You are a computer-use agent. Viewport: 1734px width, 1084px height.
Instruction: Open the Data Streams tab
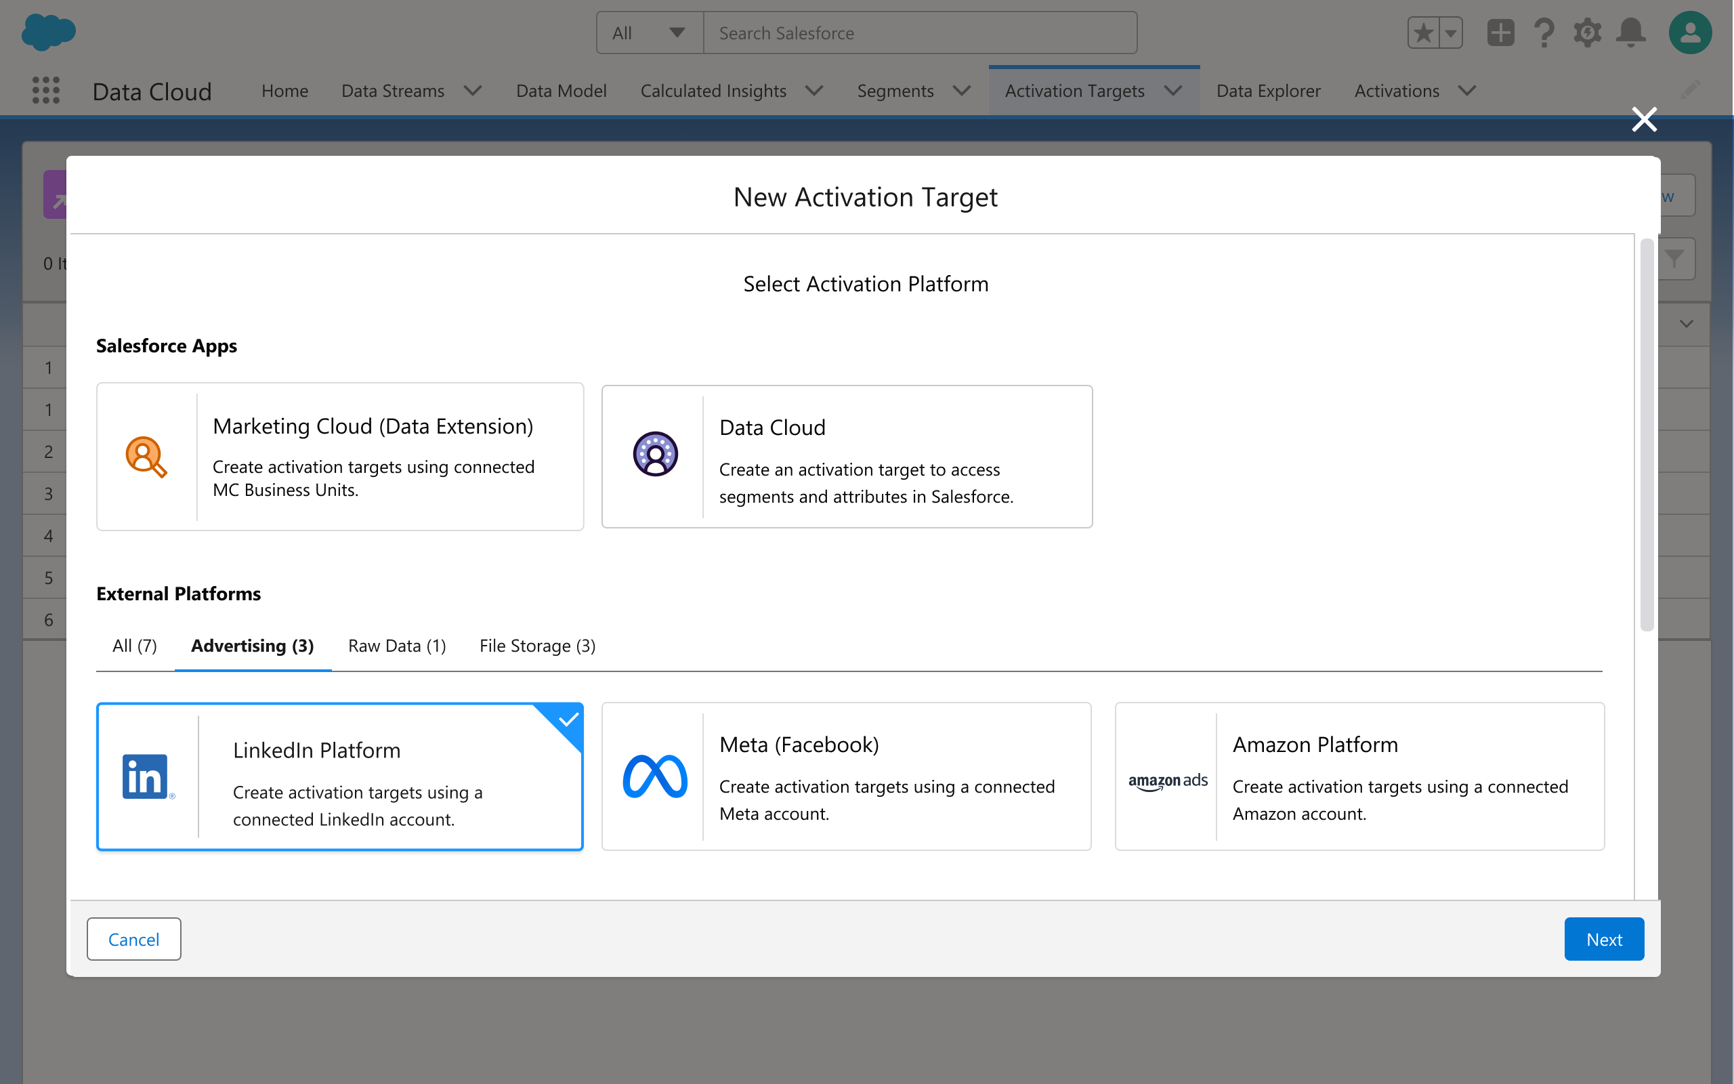[393, 90]
